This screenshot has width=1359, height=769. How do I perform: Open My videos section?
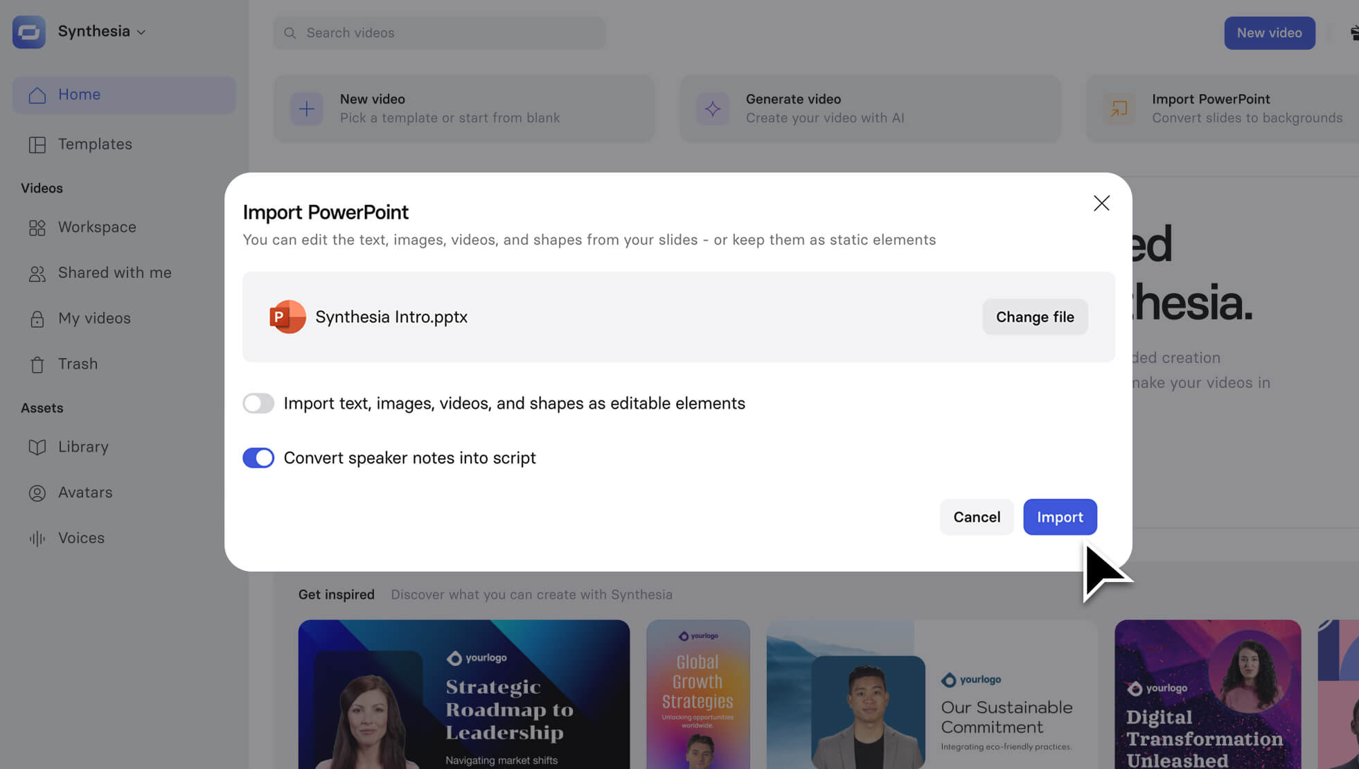94,319
